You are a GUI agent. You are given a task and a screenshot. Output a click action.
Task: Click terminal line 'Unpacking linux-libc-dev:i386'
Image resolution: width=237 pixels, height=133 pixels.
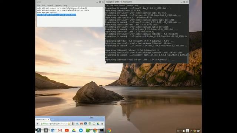click(x=134, y=25)
